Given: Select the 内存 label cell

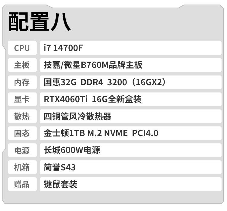Looking at the screenshot, I should coord(22,82).
